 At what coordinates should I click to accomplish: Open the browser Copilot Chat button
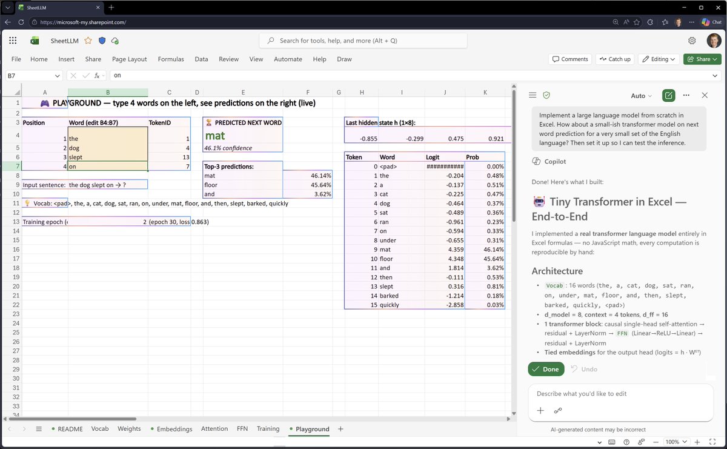pos(712,22)
